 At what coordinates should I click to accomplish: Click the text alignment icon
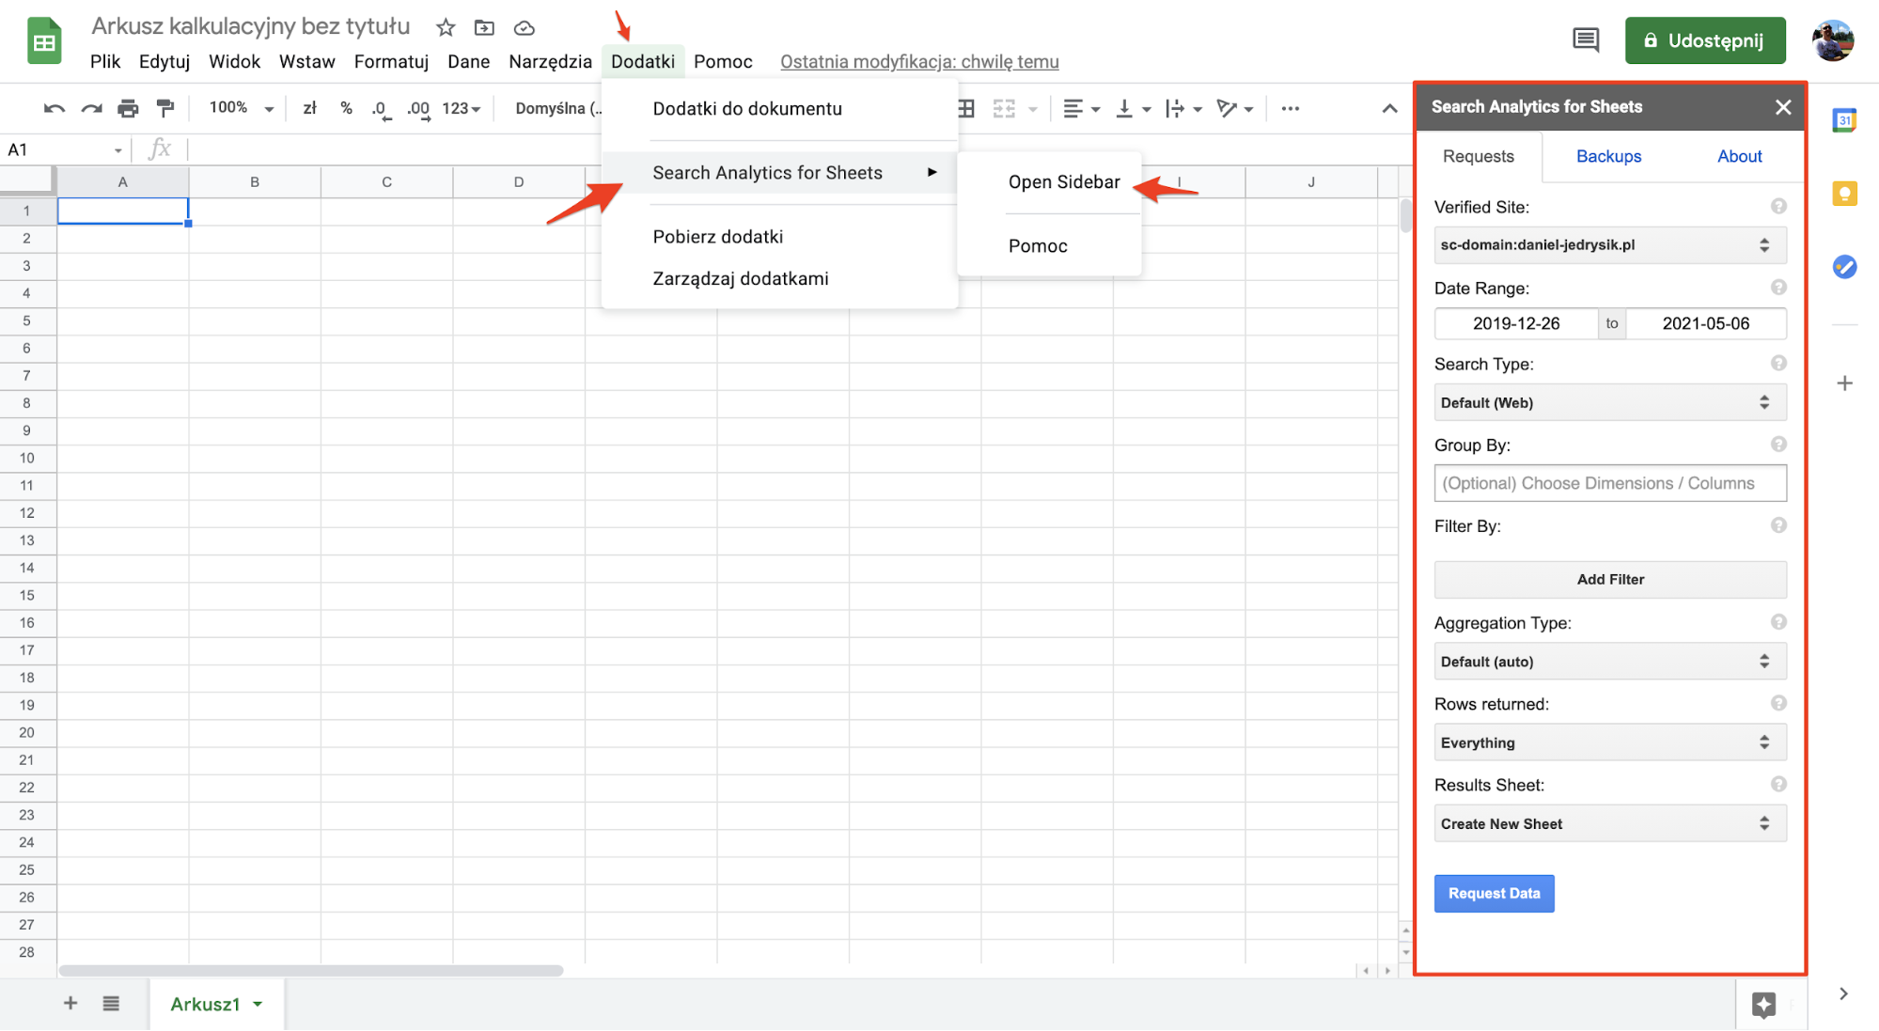click(x=1071, y=108)
